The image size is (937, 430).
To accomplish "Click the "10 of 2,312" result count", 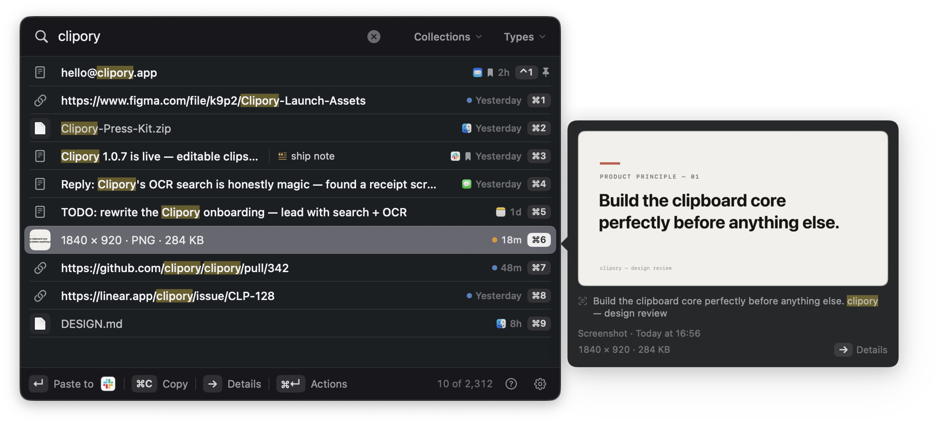I will pyautogui.click(x=465, y=384).
